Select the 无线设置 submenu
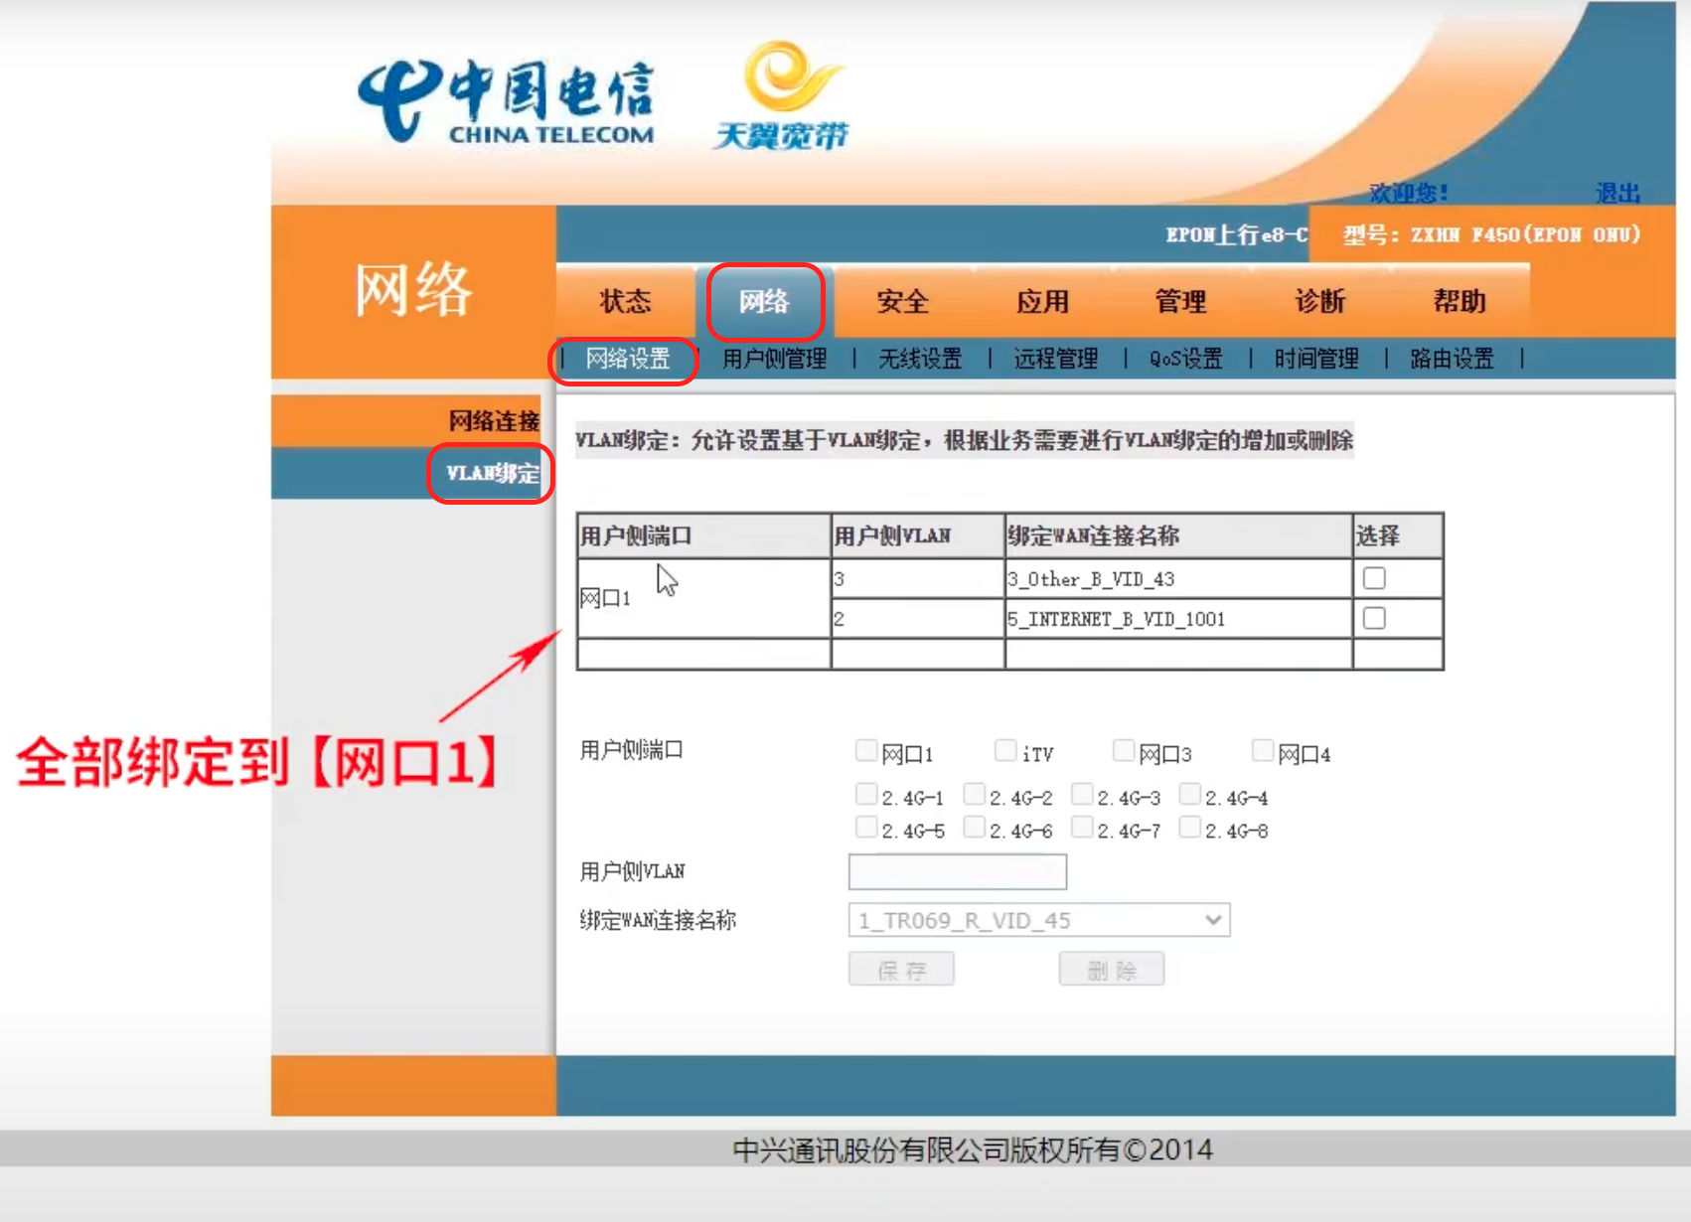1691x1222 pixels. 919,359
